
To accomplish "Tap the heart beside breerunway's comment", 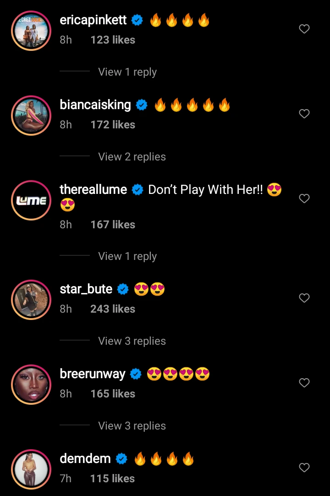I will (304, 383).
